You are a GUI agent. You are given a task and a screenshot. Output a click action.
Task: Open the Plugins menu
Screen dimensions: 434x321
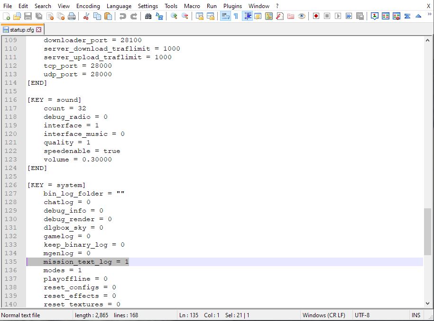(232, 6)
